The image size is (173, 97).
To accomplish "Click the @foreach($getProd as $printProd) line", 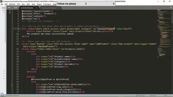I will pos(50,79).
